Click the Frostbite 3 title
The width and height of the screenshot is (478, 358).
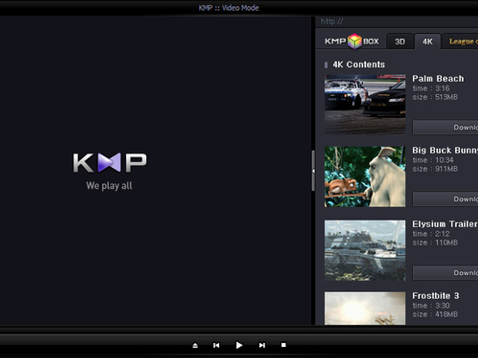(436, 296)
